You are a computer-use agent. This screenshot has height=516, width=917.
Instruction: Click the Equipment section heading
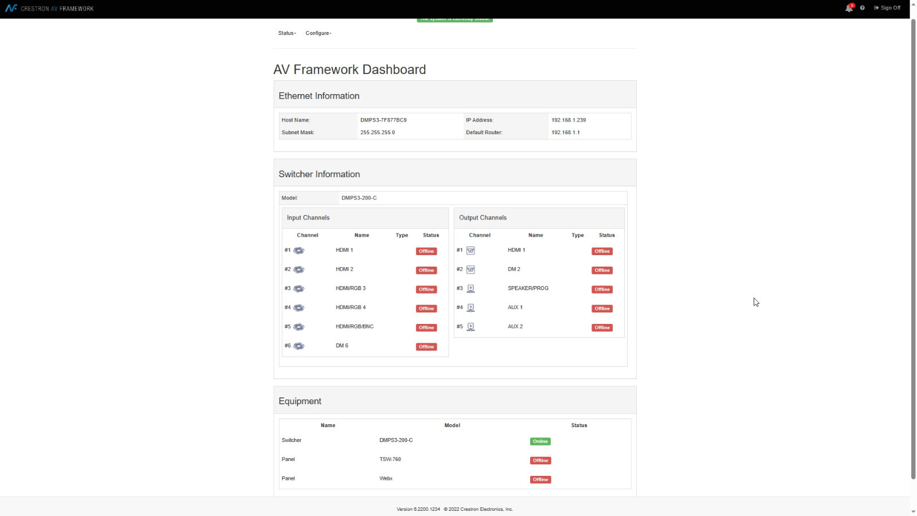point(300,401)
